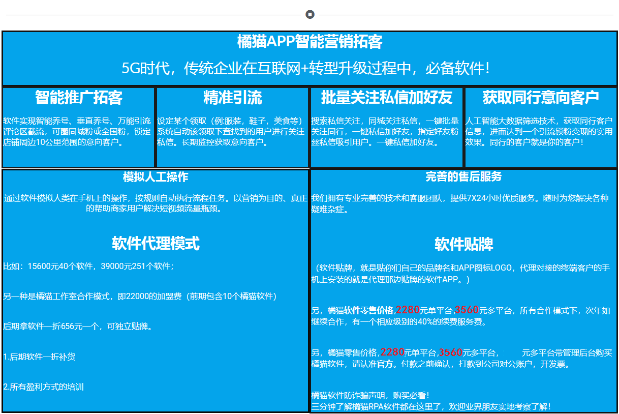Click line 橘猫软件防诈骗声明，购买必看！
619x414 pixels.
(x=370, y=395)
